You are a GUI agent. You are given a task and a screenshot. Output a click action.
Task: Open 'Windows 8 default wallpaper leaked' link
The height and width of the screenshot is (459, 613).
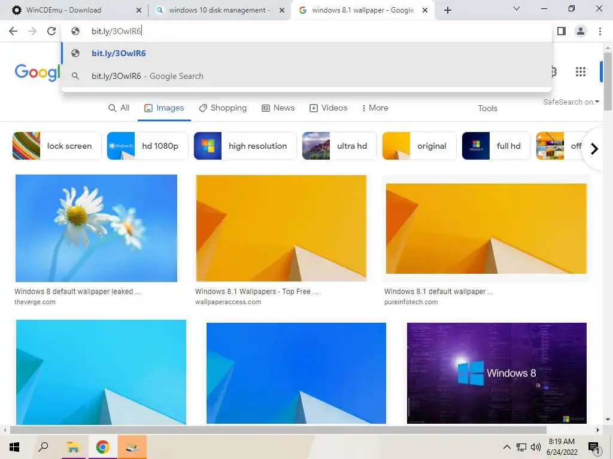tap(78, 292)
